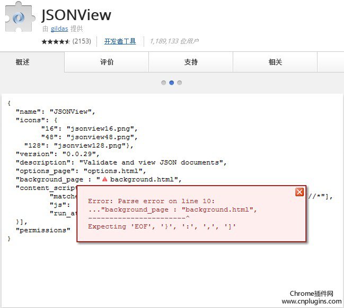The height and width of the screenshot is (308, 344).
Task: Go to the 相关 tab
Action: click(x=275, y=62)
